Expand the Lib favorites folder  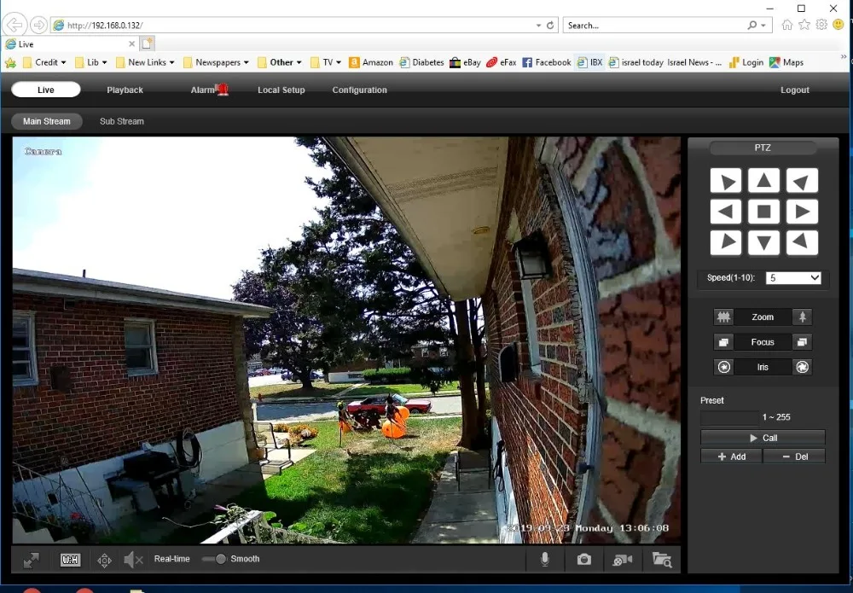coord(91,62)
